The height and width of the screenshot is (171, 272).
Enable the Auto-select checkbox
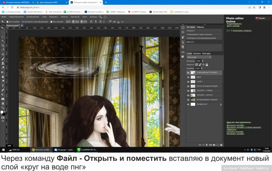coord(7,22)
